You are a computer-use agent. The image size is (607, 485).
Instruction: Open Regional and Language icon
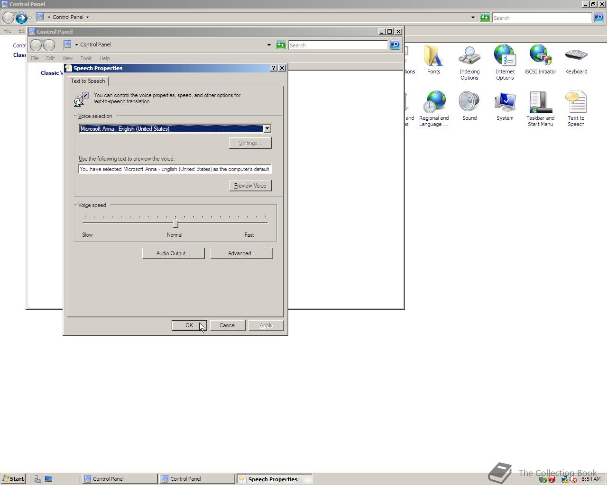click(434, 108)
